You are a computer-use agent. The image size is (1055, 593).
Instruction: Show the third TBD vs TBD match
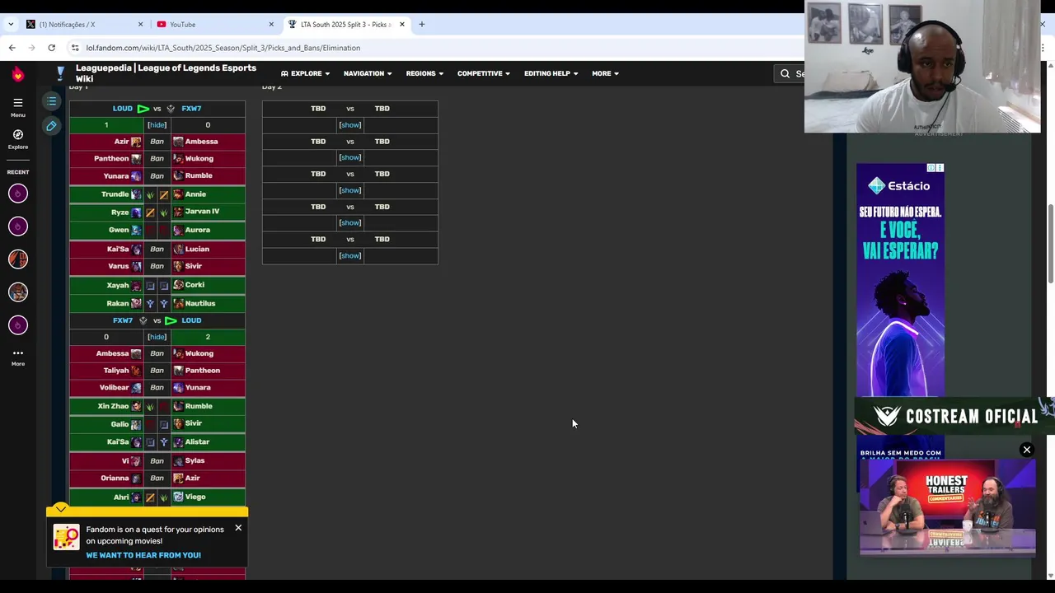(349, 190)
